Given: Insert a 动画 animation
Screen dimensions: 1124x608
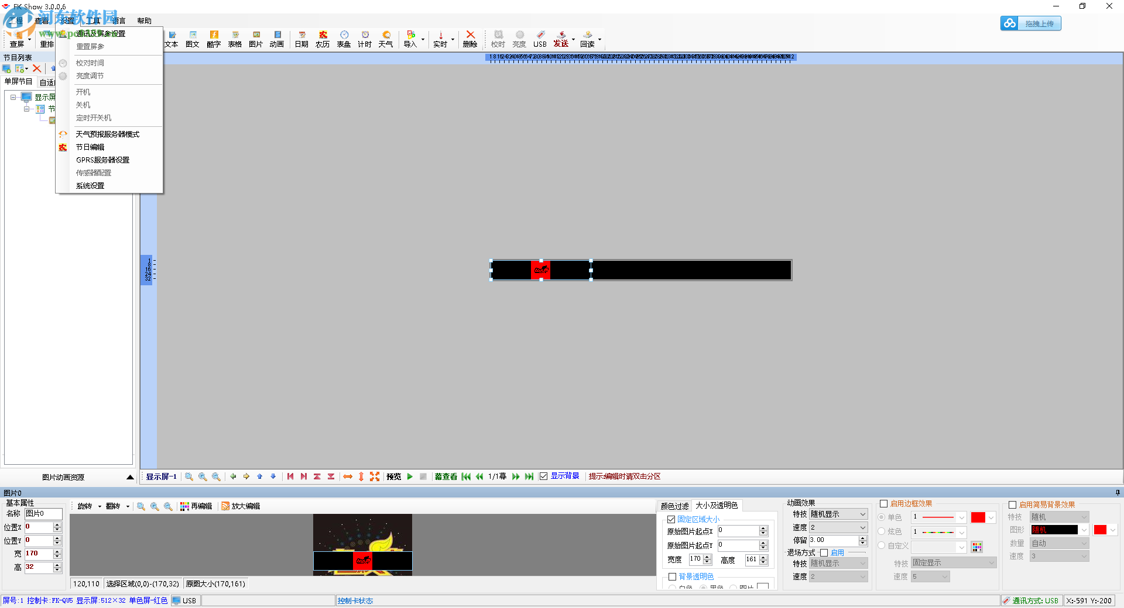Looking at the screenshot, I should point(277,39).
